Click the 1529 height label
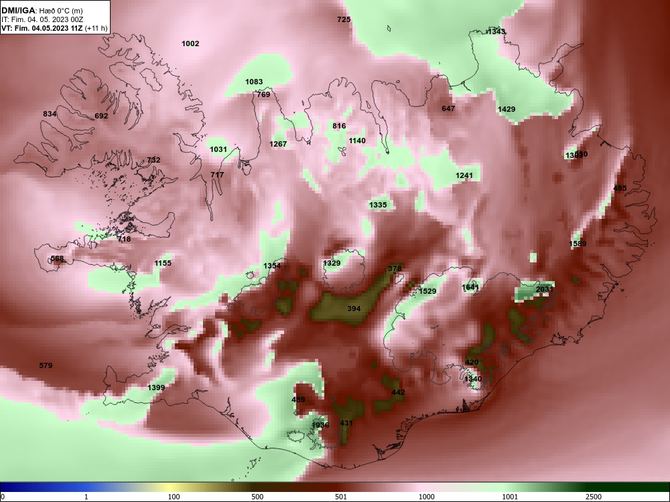The width and height of the screenshot is (670, 502). [427, 291]
